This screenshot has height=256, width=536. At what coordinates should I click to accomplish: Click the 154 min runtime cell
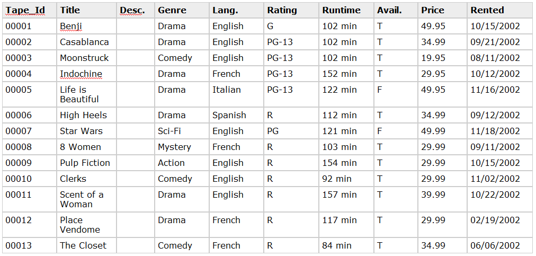click(x=346, y=163)
